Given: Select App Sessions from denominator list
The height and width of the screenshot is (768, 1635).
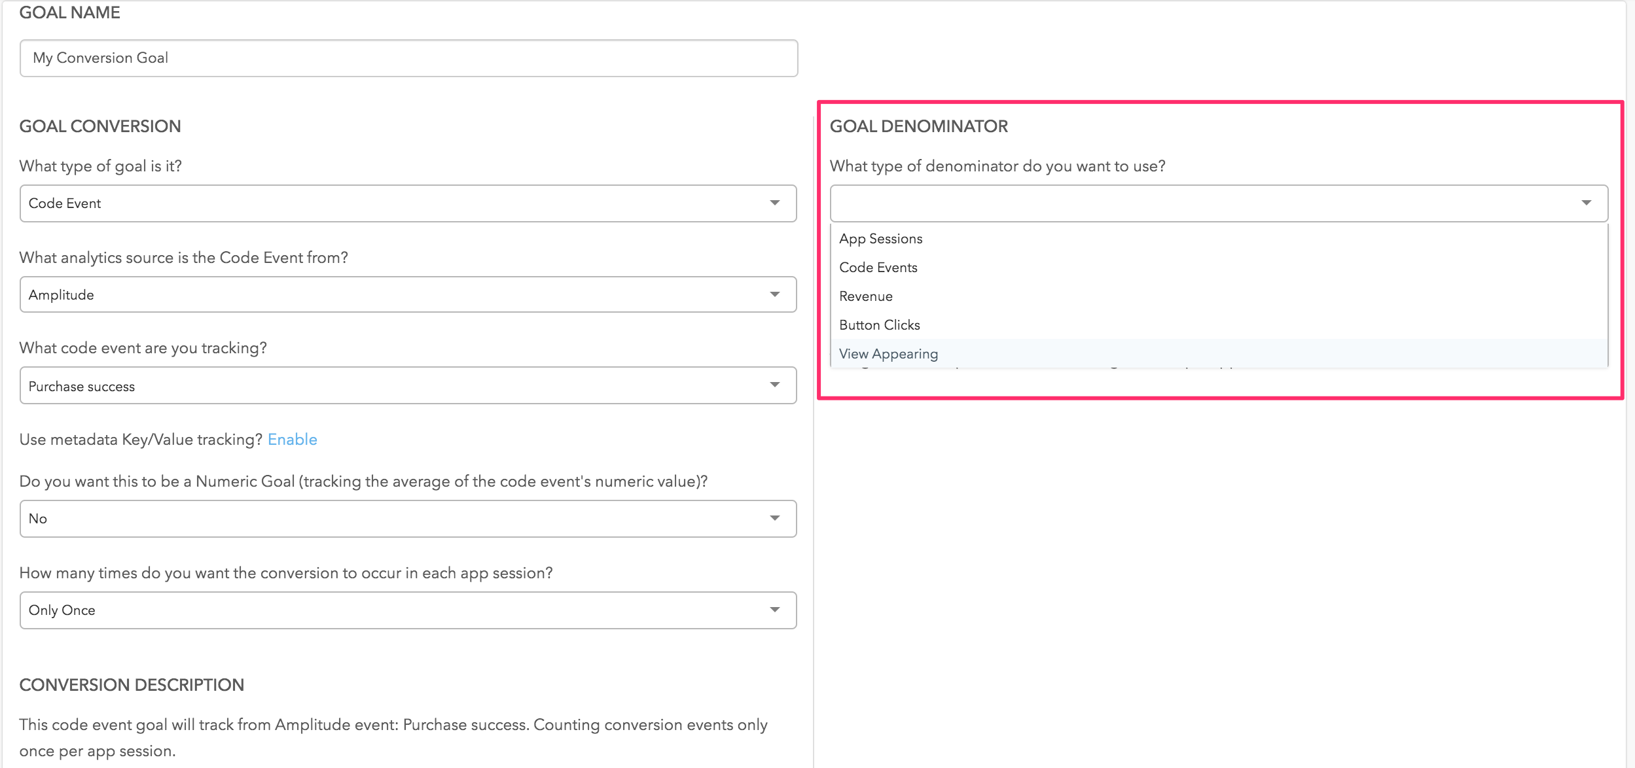Looking at the screenshot, I should pos(881,239).
